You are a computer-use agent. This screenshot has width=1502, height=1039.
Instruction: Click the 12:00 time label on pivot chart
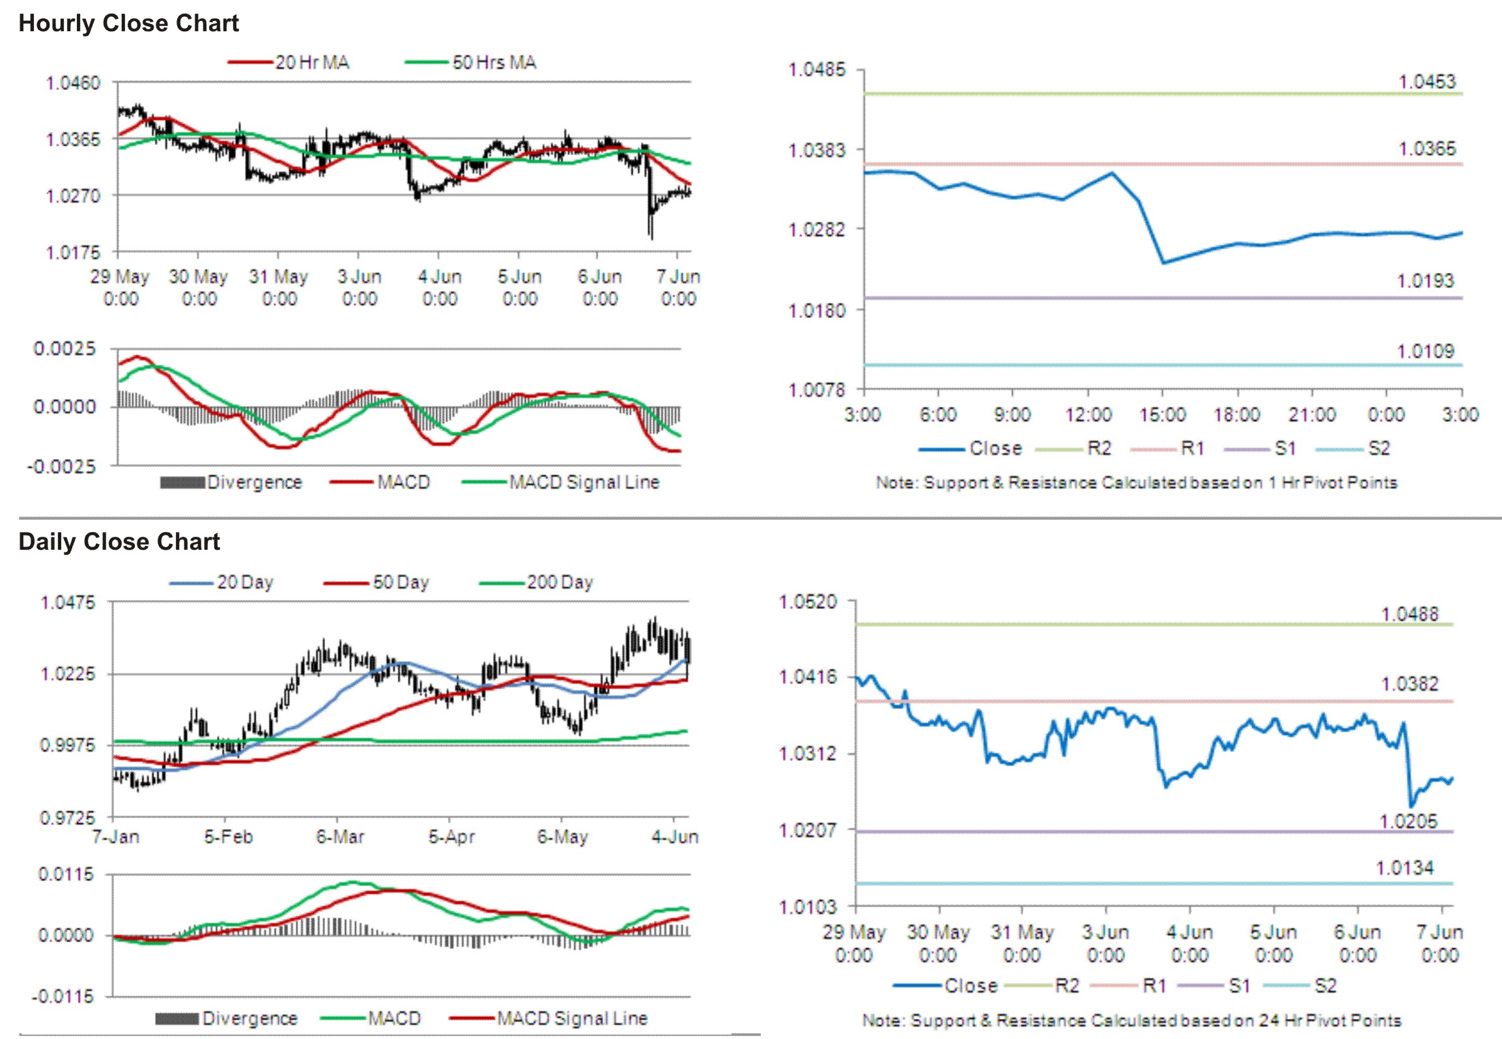pos(1088,415)
